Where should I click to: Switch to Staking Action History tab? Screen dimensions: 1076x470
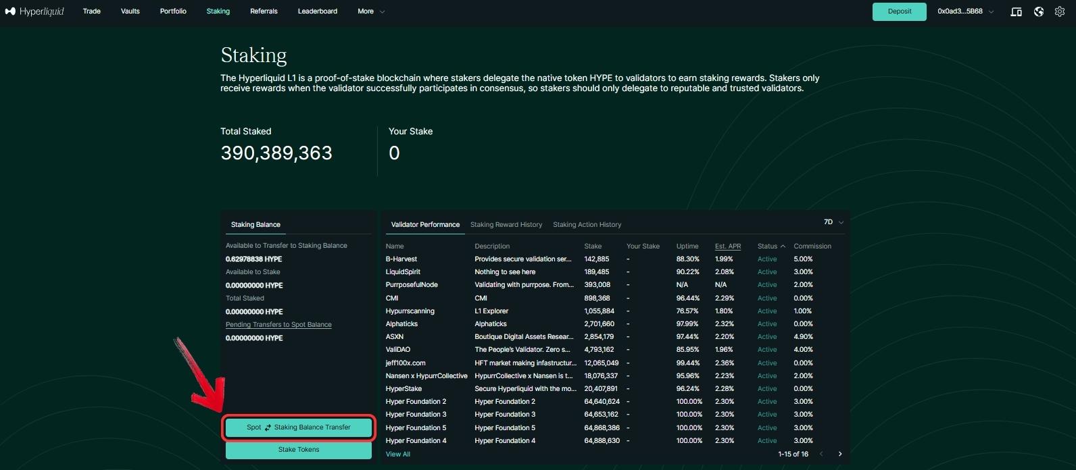[x=587, y=225]
